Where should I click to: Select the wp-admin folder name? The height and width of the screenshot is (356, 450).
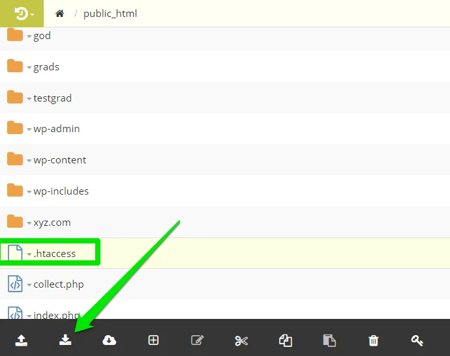point(57,129)
